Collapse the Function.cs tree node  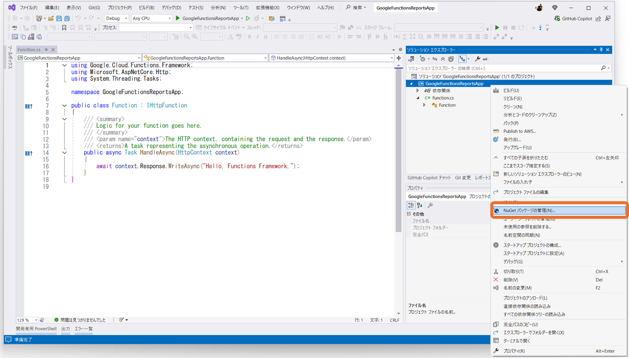pos(418,98)
